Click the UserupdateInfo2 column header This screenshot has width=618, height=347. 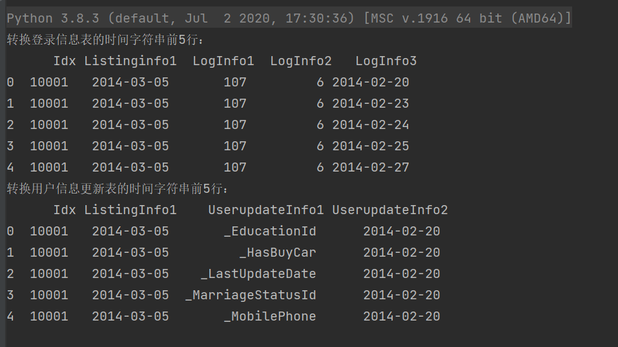tap(390, 210)
